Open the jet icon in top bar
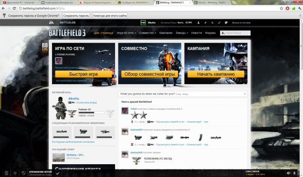The image size is (303, 177). click(212, 23)
